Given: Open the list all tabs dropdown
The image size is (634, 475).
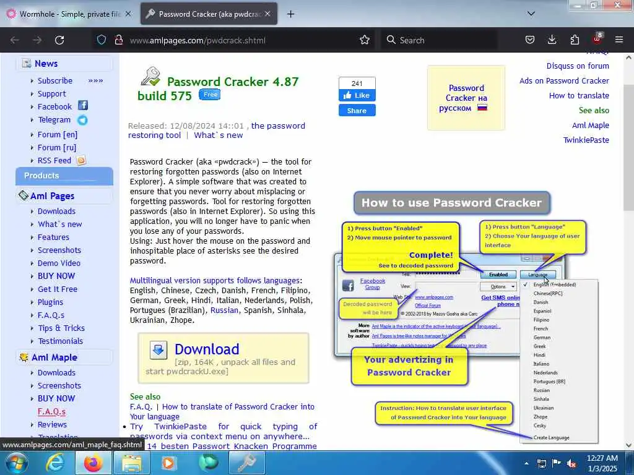Looking at the screenshot, I should (531, 14).
